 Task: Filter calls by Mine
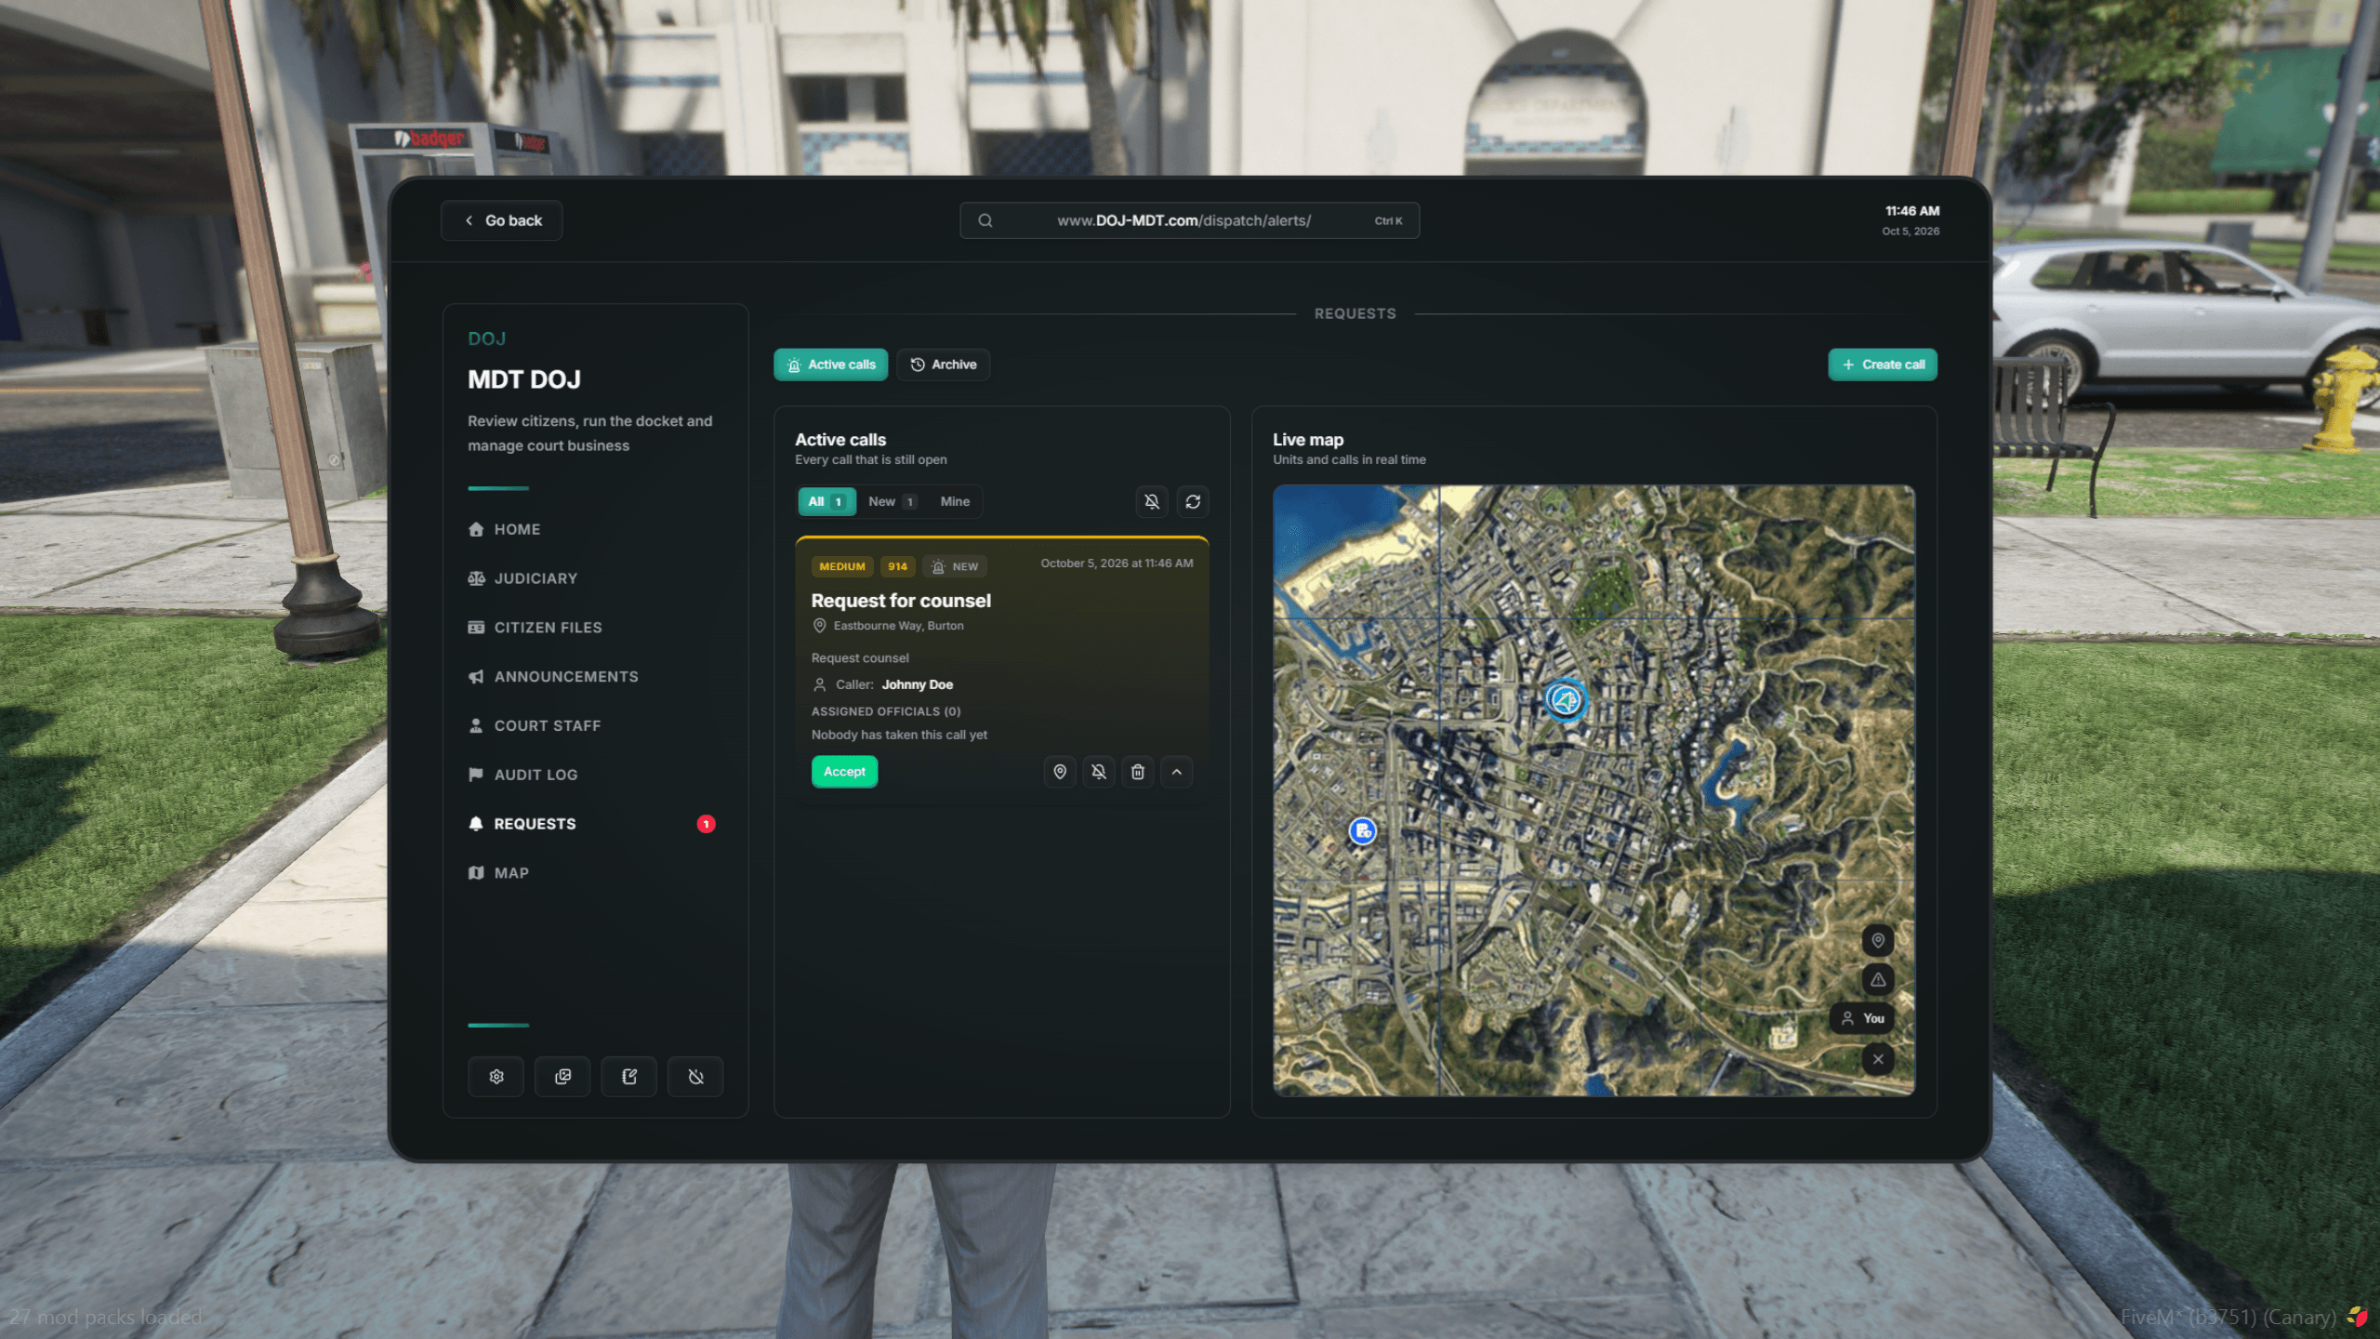pyautogui.click(x=955, y=501)
